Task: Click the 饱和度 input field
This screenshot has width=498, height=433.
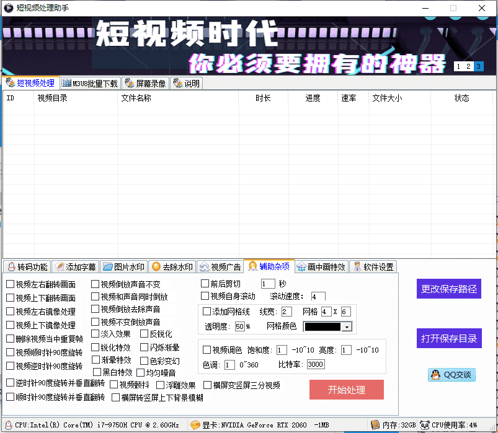Action: click(282, 350)
